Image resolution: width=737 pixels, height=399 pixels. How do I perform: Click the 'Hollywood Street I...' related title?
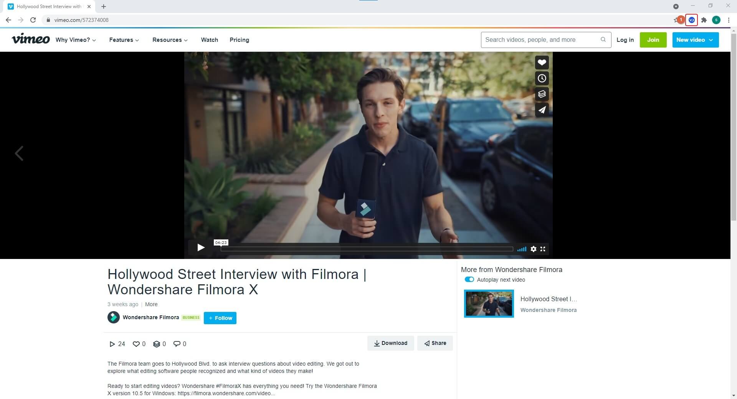(549, 299)
